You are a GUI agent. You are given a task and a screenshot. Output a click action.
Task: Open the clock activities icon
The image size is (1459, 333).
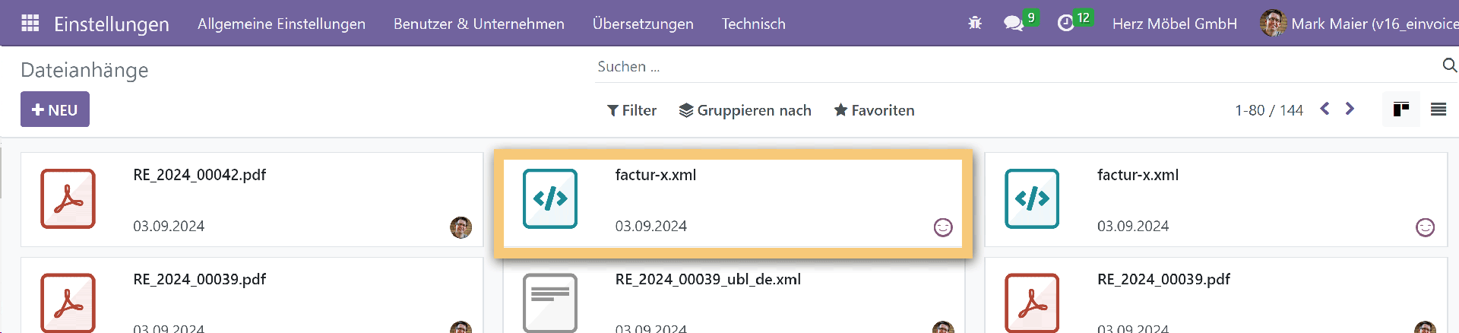click(1066, 24)
